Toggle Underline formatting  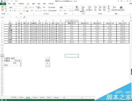coord(15,11)
